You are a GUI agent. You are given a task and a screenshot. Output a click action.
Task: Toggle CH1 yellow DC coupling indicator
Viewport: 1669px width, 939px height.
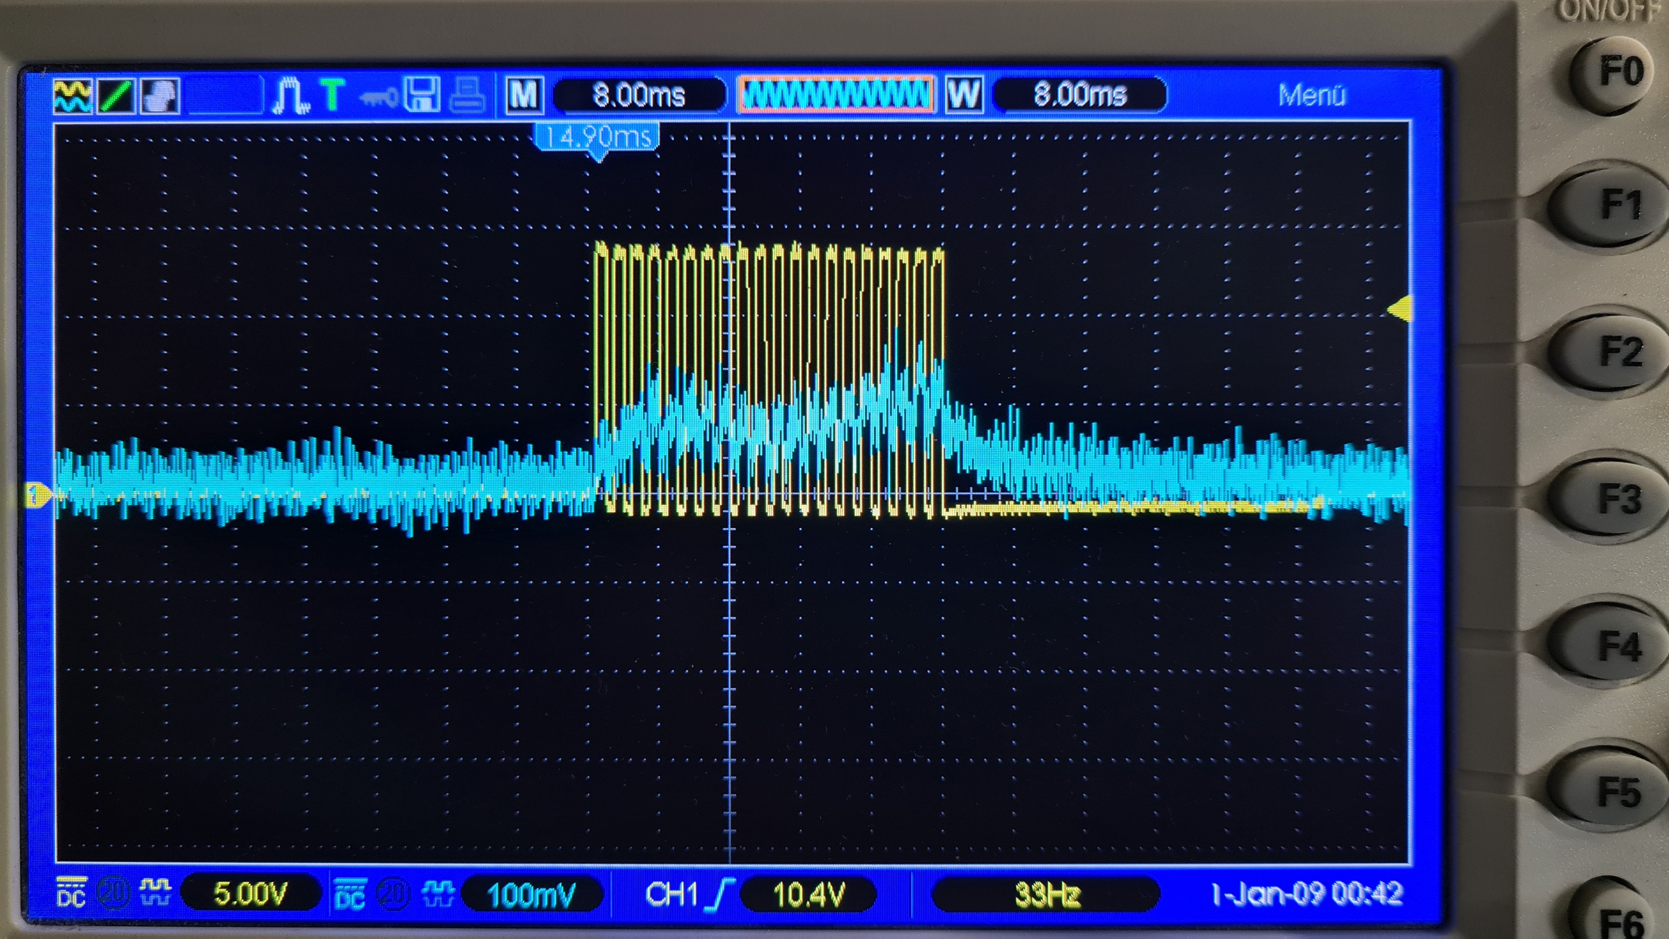(71, 892)
